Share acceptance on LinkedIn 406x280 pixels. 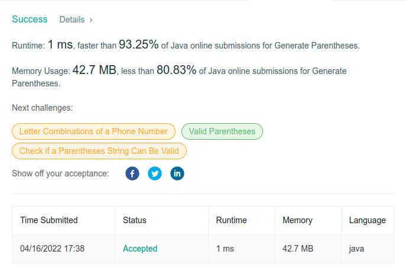tap(177, 173)
